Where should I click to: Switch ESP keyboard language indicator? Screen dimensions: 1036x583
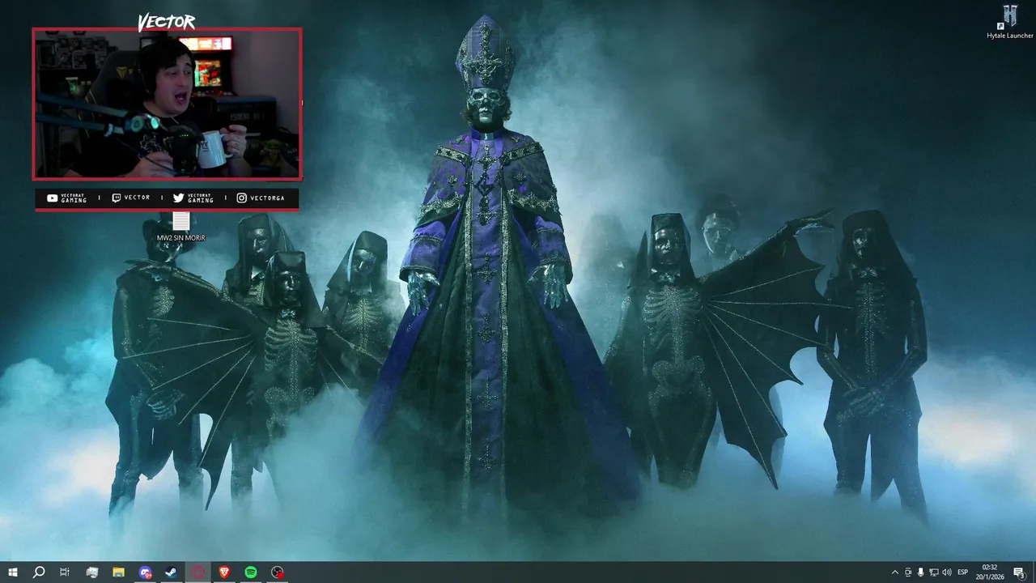click(x=962, y=572)
